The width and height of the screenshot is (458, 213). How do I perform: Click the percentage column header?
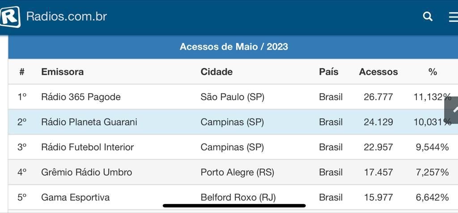coord(433,72)
